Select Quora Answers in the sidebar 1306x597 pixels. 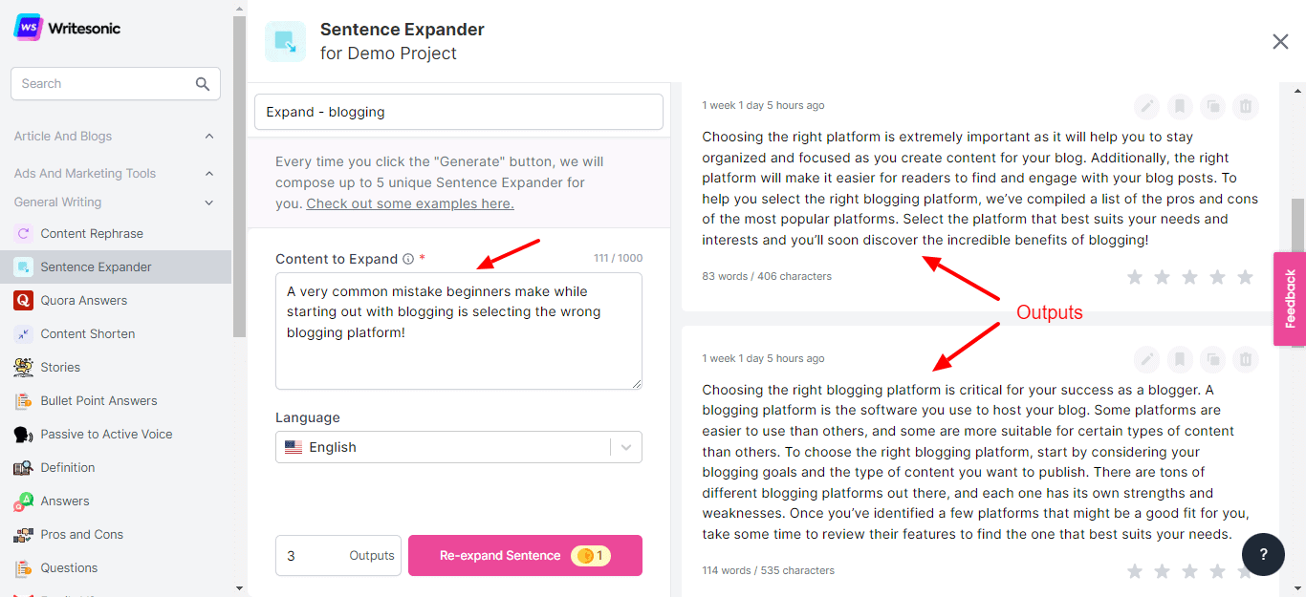(83, 301)
